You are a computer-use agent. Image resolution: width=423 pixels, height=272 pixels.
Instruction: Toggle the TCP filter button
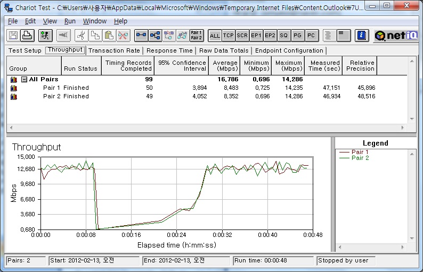[x=229, y=36]
